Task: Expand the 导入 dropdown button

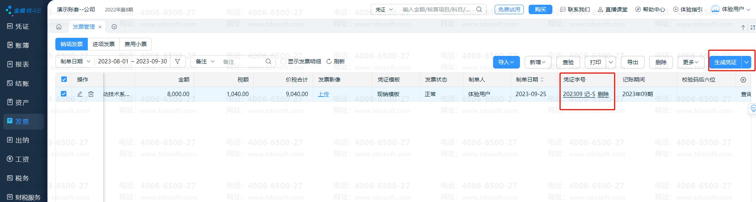Action: [506, 62]
